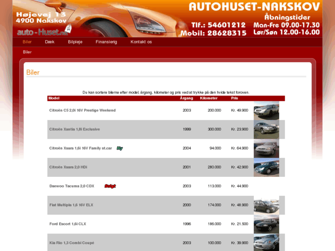Image resolution: width=335 pixels, height=251 pixels.
Task: Click the orange Biler page heading
Action: (x=33, y=72)
